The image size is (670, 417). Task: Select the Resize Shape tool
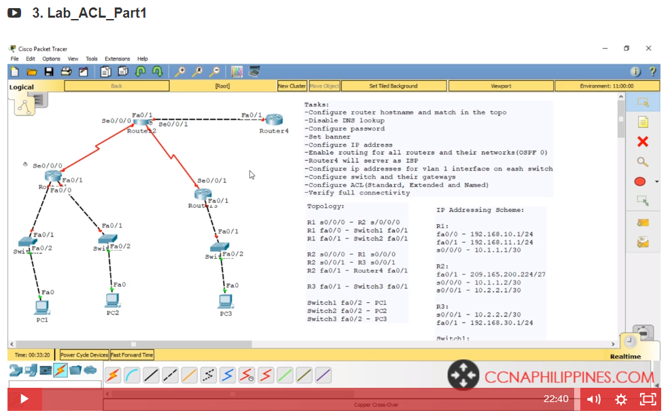click(x=643, y=200)
